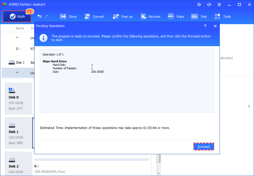Screen dimensions: 254x176
Task: Open the Wipe tool
Action: (176, 16)
